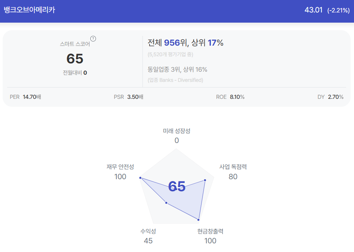Select the 뱅크오브아메리카 title in header
The height and width of the screenshot is (252, 354).
pos(29,10)
